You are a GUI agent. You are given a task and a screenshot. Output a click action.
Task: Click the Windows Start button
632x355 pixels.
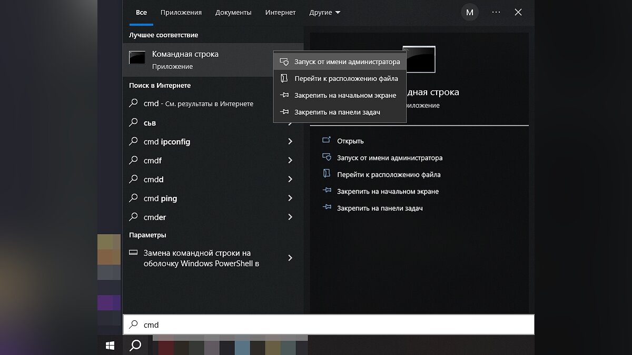click(x=110, y=345)
